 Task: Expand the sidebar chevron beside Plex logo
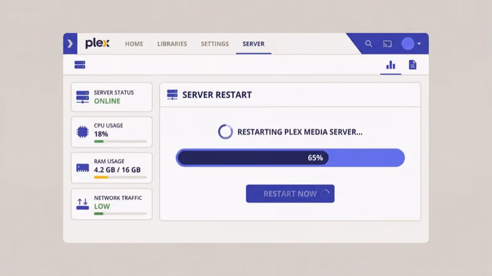click(70, 44)
